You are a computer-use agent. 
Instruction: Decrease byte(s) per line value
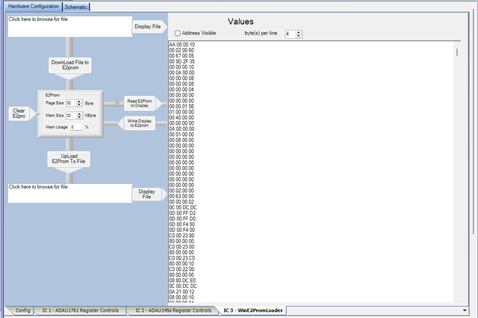[x=299, y=36]
